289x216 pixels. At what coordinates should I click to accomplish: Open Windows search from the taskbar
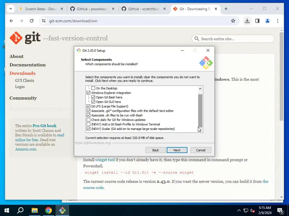tap(20, 210)
